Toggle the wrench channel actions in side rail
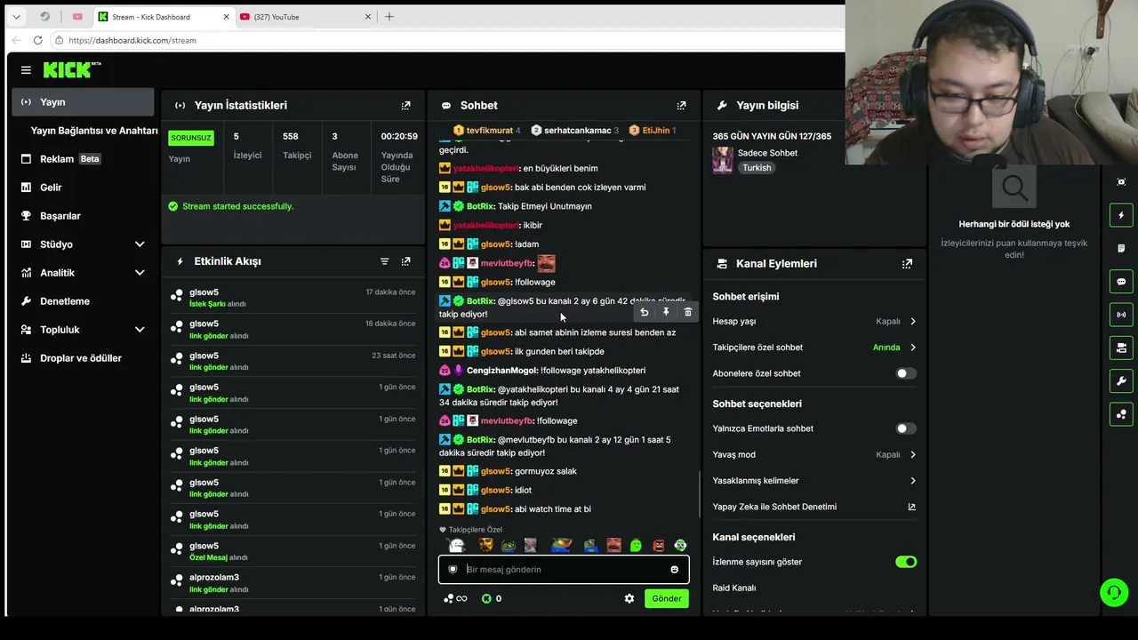Image resolution: width=1138 pixels, height=640 pixels. [x=1121, y=381]
